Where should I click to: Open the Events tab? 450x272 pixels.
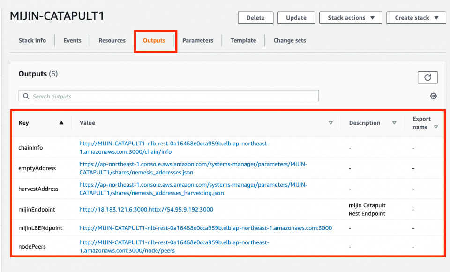coord(72,40)
